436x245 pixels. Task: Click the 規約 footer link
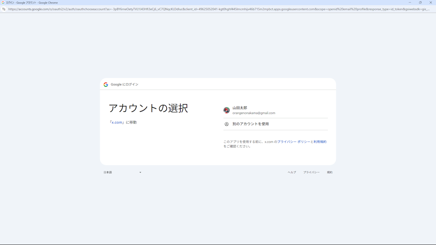(x=329, y=172)
